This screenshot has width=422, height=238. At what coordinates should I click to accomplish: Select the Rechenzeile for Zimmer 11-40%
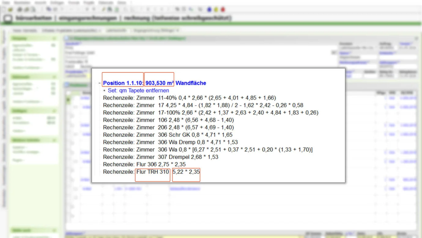(189, 98)
